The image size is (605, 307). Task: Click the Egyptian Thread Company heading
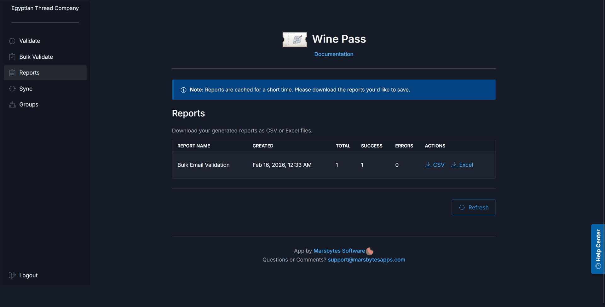[44, 8]
